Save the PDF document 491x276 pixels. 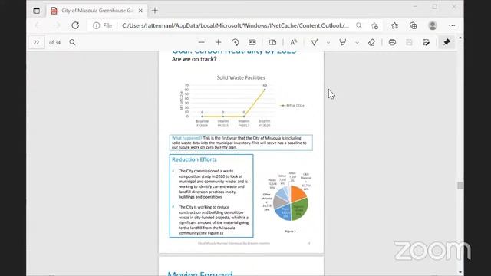(409, 42)
